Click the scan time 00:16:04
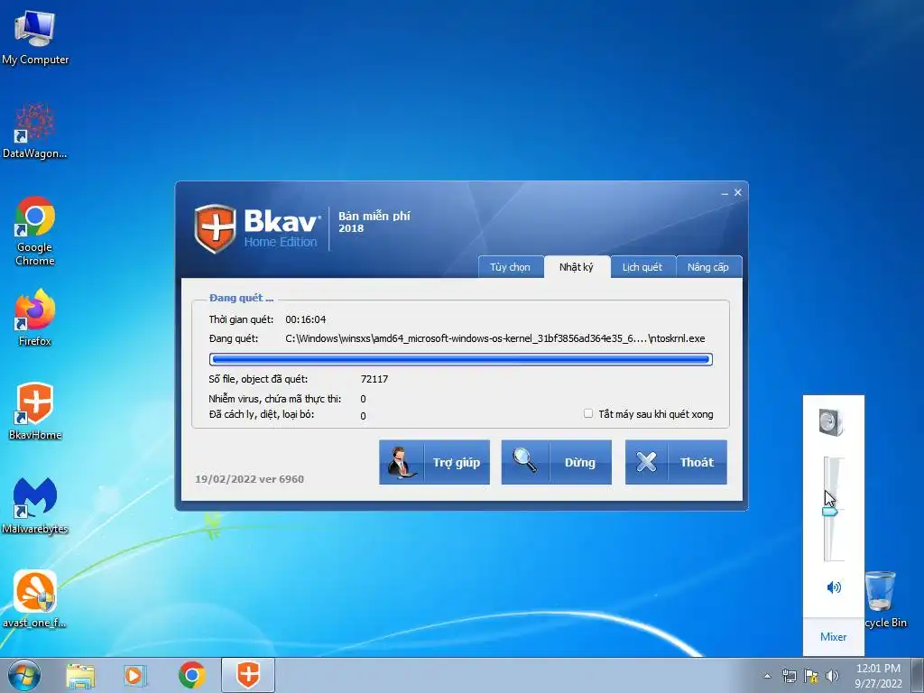924x693 pixels. click(x=306, y=319)
